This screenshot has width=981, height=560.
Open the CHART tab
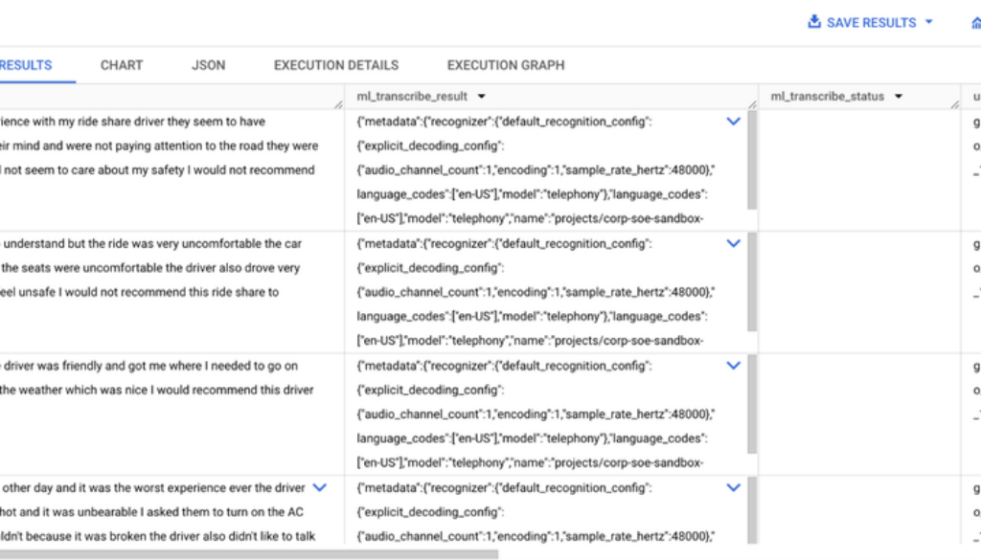coord(122,65)
